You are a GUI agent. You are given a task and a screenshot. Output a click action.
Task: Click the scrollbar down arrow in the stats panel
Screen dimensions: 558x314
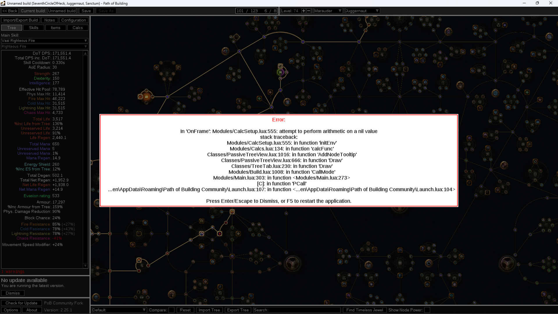coord(85,266)
